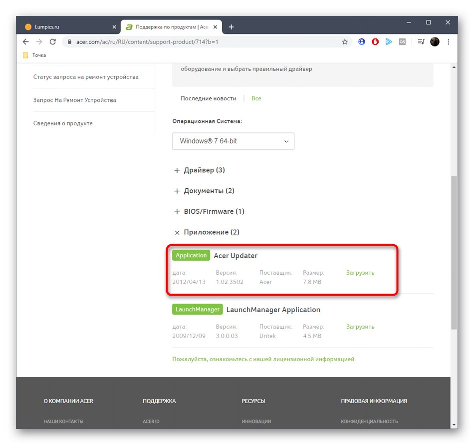Screen dimensions: 474x445
Task: Click LaunchManager version 3.0.0.03
Action: click(227, 336)
